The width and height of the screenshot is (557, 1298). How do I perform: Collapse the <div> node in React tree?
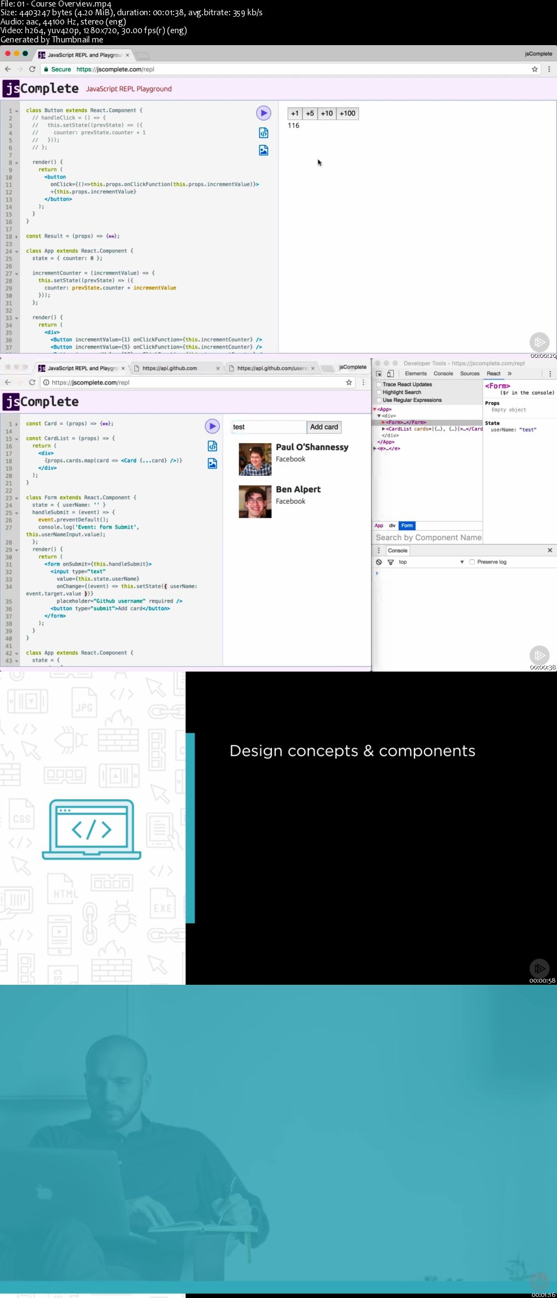pos(379,415)
